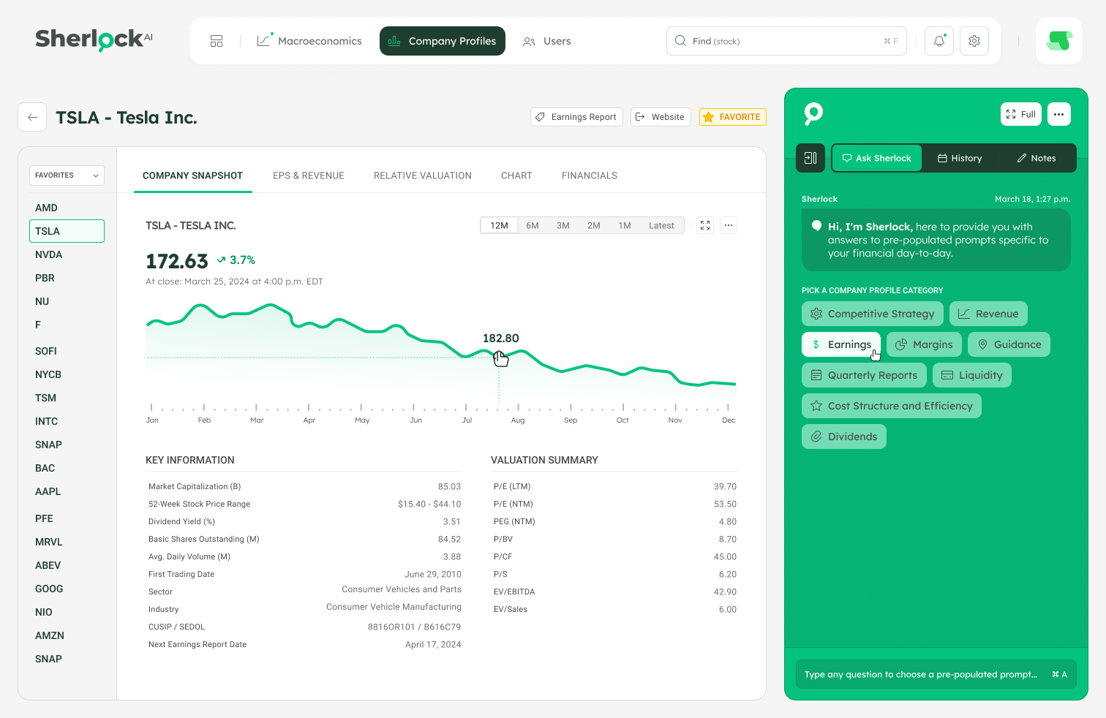Image resolution: width=1106 pixels, height=718 pixels.
Task: Open the Notes tab
Action: 1037,158
